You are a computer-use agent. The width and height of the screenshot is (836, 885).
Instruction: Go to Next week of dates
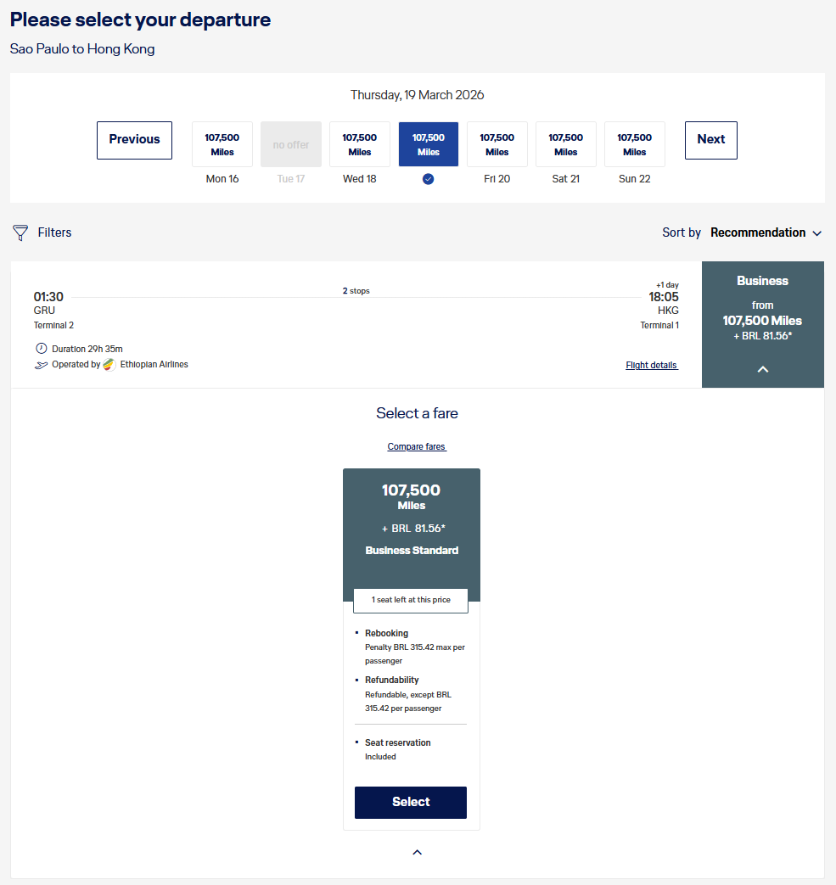[x=711, y=140]
